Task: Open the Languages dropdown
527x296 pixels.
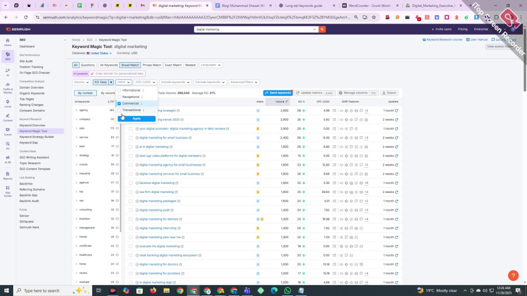Action: coord(210,65)
